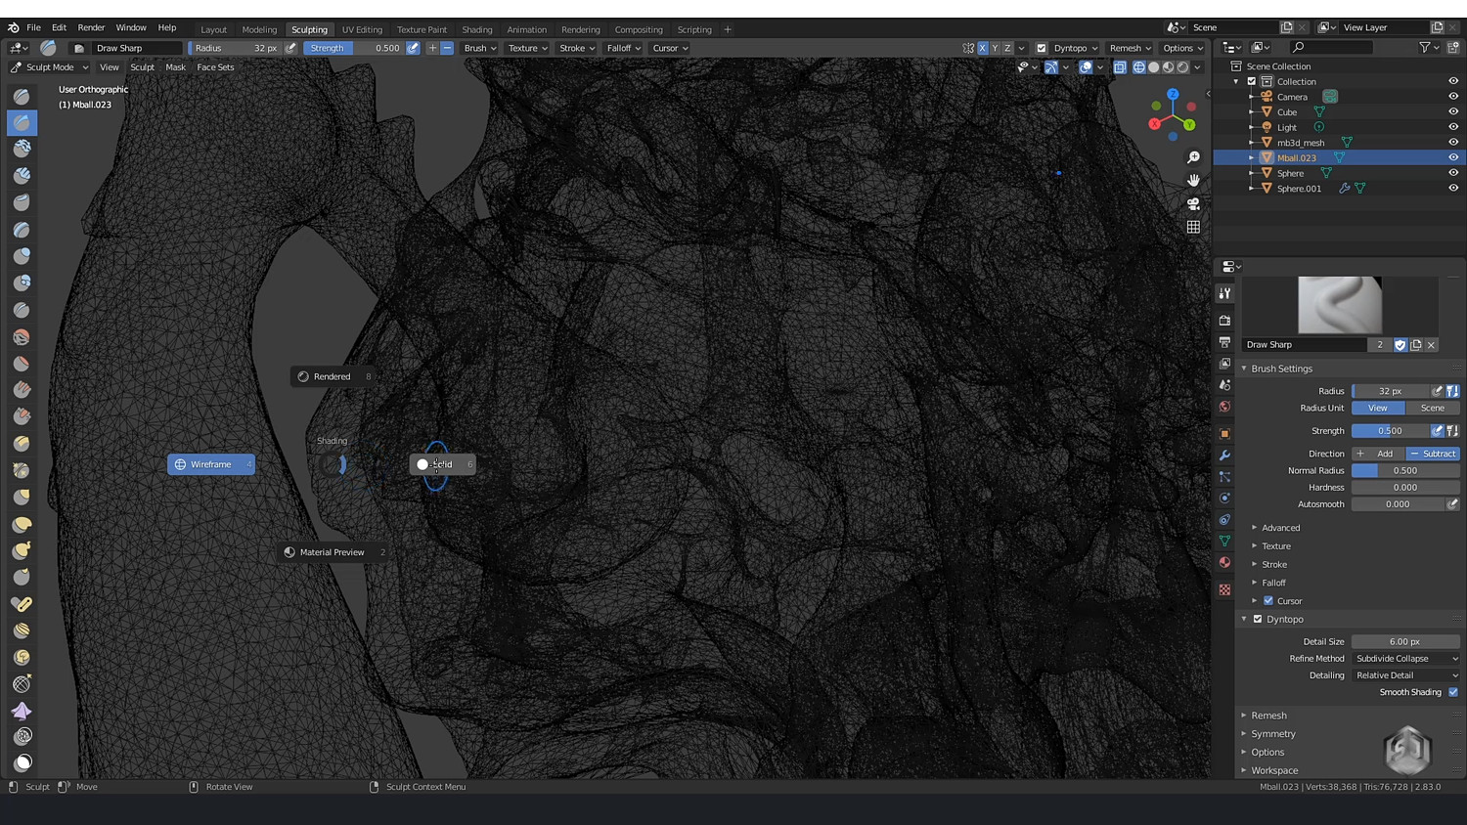
Task: Open the Stroke dropdown in header
Action: [577, 48]
